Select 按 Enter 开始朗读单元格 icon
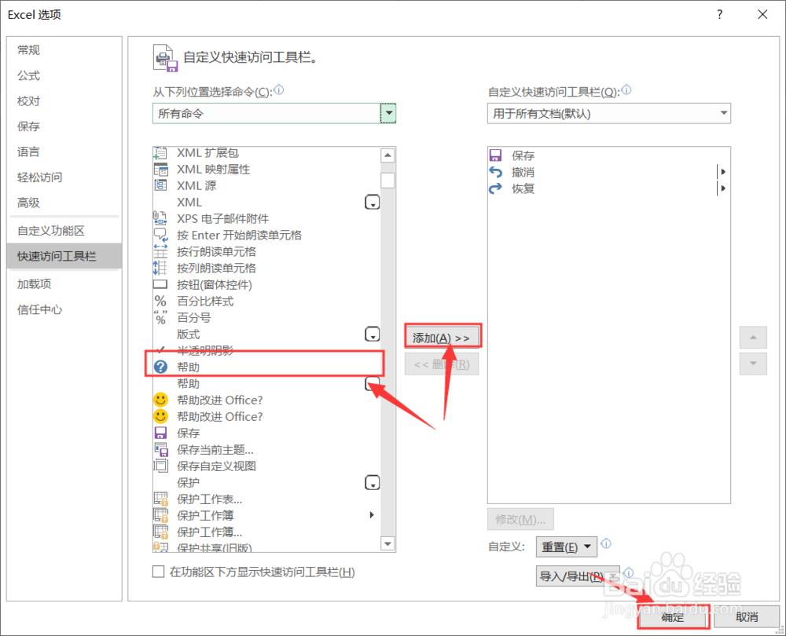Screen dimensions: 786x636 160,235
